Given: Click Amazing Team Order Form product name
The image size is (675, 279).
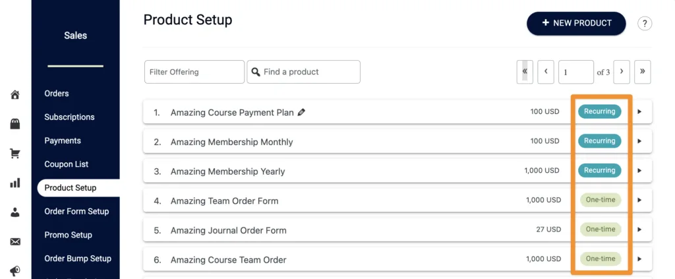Looking at the screenshot, I should coord(224,201).
